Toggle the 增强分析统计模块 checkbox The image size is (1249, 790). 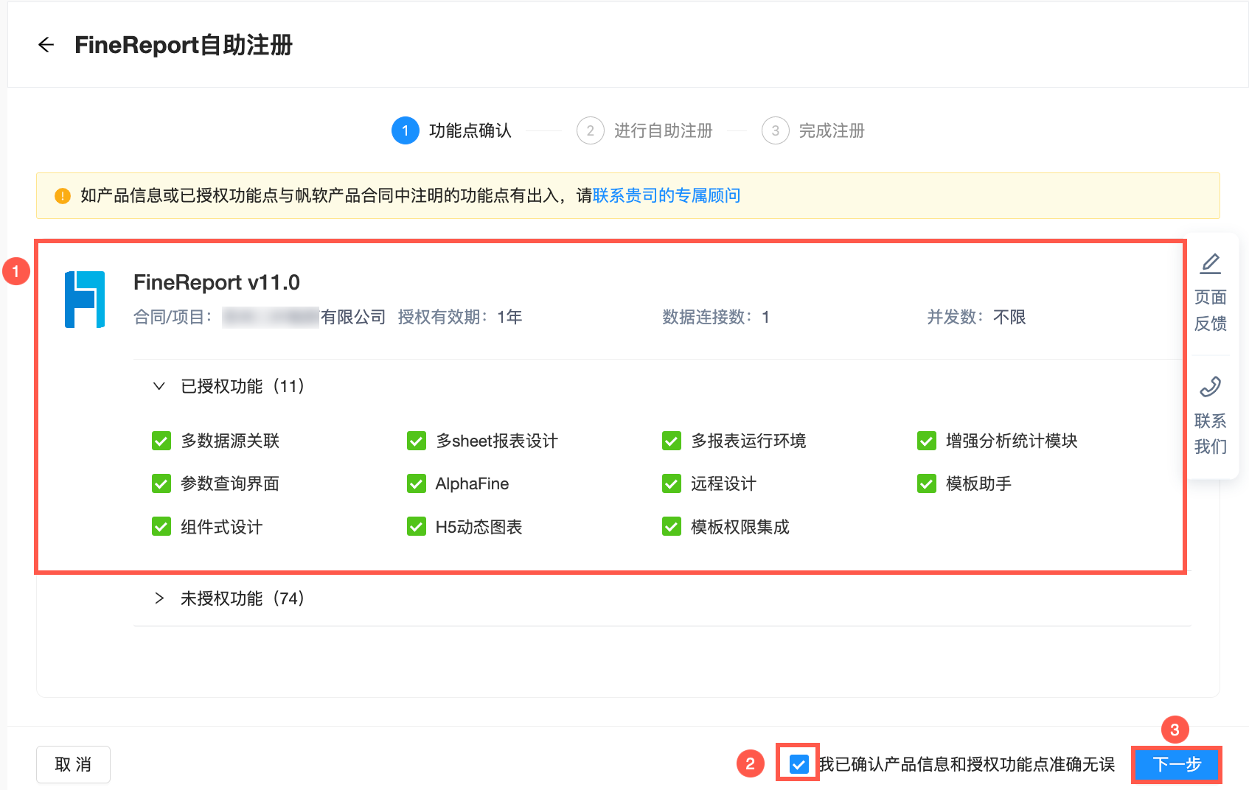tap(927, 441)
